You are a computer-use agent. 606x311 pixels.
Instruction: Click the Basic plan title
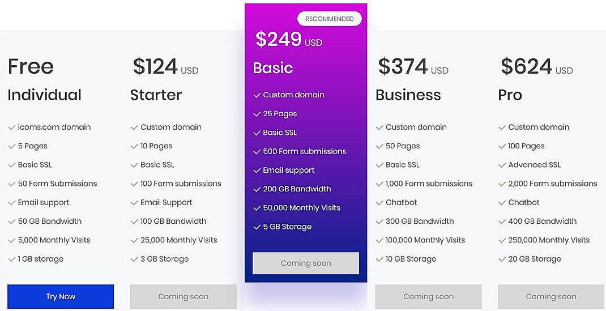(273, 68)
